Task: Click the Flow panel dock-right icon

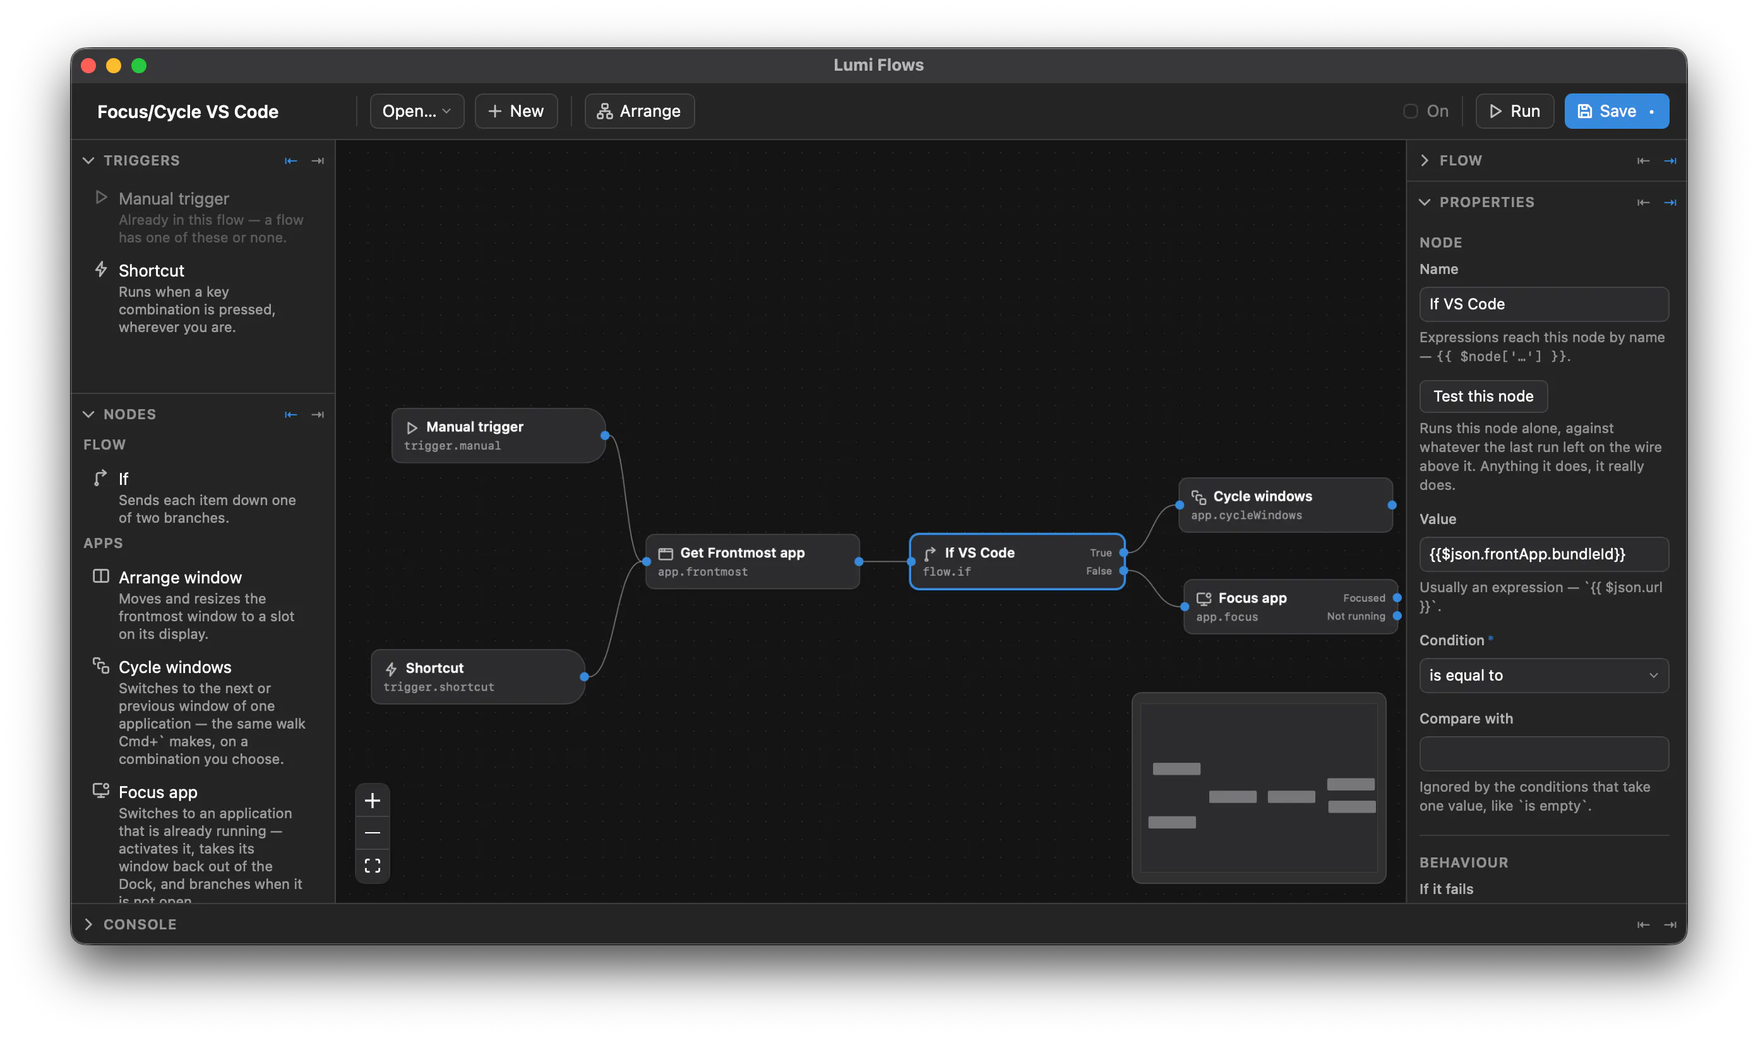Action: (x=1670, y=161)
